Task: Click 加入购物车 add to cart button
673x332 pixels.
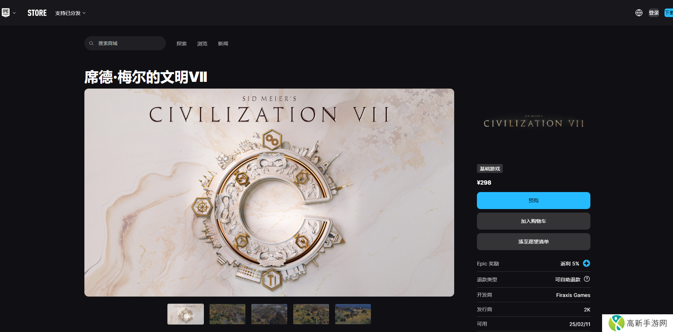Action: click(x=533, y=221)
